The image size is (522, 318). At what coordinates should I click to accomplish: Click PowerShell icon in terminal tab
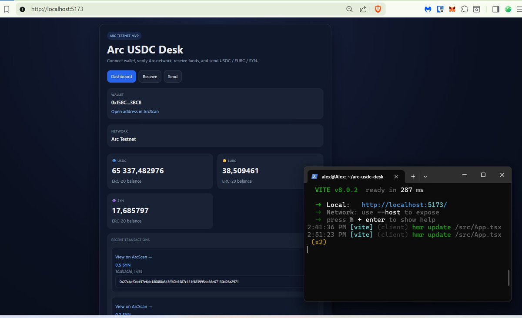315,176
